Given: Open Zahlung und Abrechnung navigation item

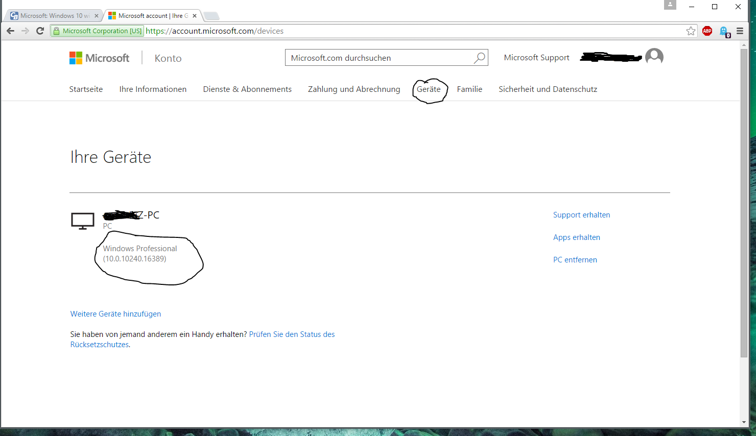Looking at the screenshot, I should pos(354,89).
